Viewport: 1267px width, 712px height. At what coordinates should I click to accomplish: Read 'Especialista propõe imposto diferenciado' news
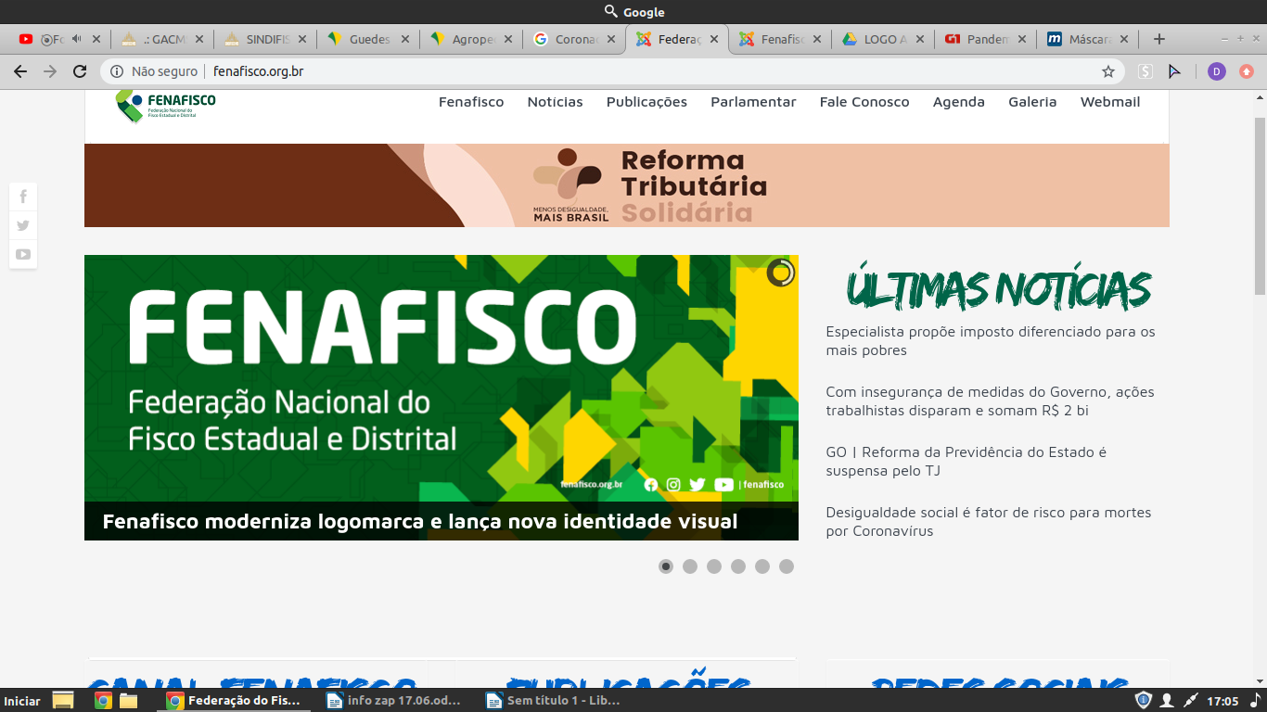tap(991, 341)
